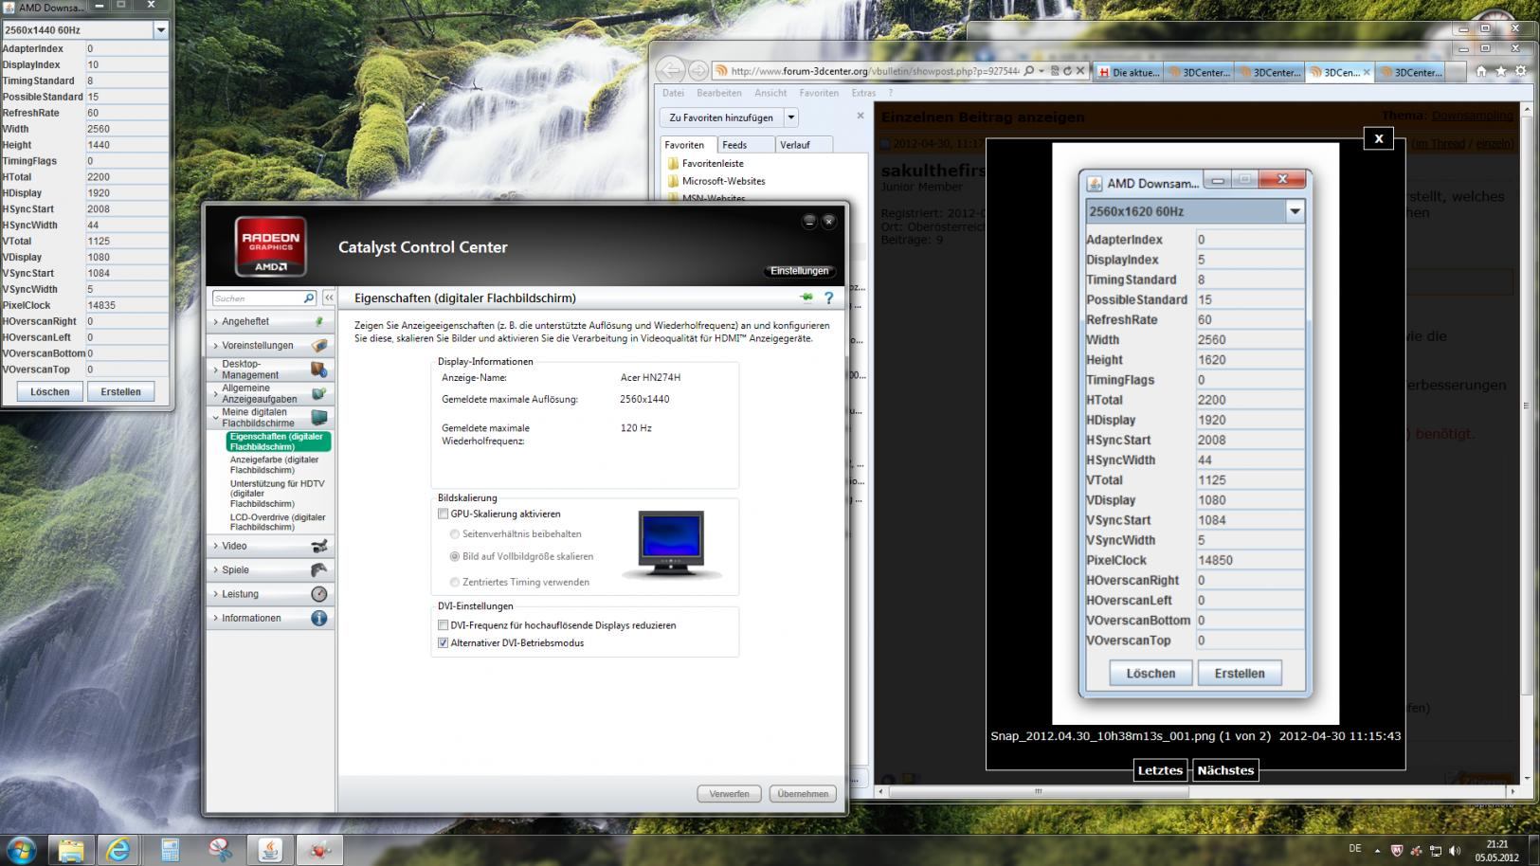Click the Suchen field in Catalyst sidebar

coord(257,298)
